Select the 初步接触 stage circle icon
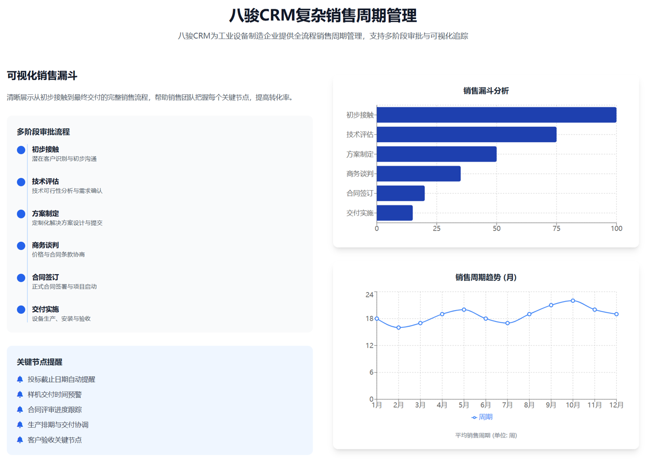Image resolution: width=660 pixels, height=469 pixels. (21, 149)
